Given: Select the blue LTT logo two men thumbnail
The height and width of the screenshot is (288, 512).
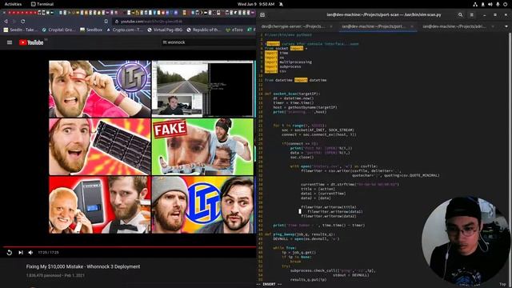Looking at the screenshot, I should point(202,205).
